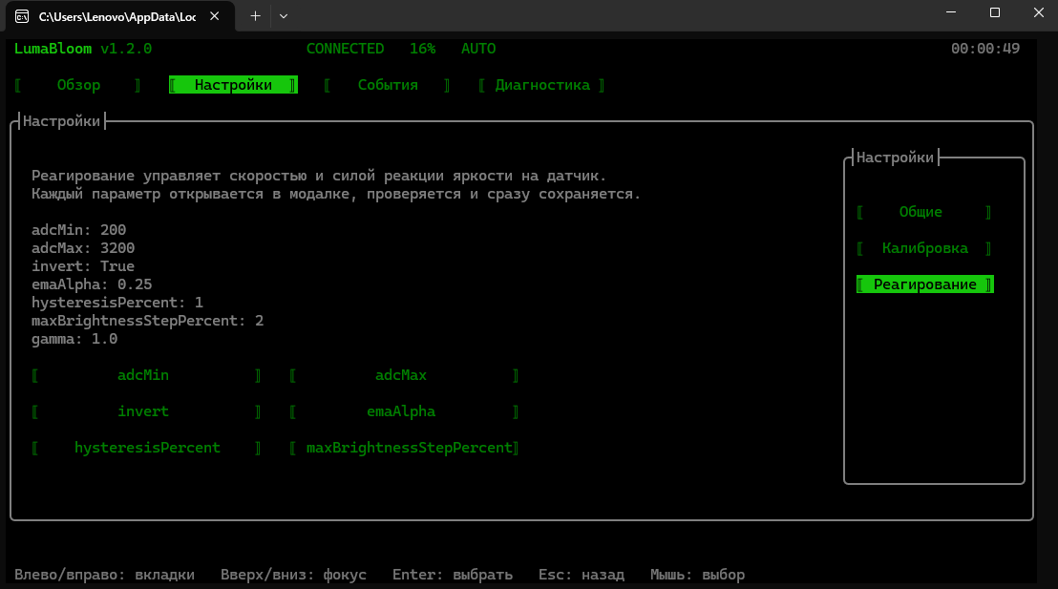Viewport: 1058px width, 589px height.
Task: Open the maxBrightnessStepPercent parameter editor
Action: (404, 448)
